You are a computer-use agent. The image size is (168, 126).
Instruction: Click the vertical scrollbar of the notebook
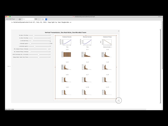162,45
